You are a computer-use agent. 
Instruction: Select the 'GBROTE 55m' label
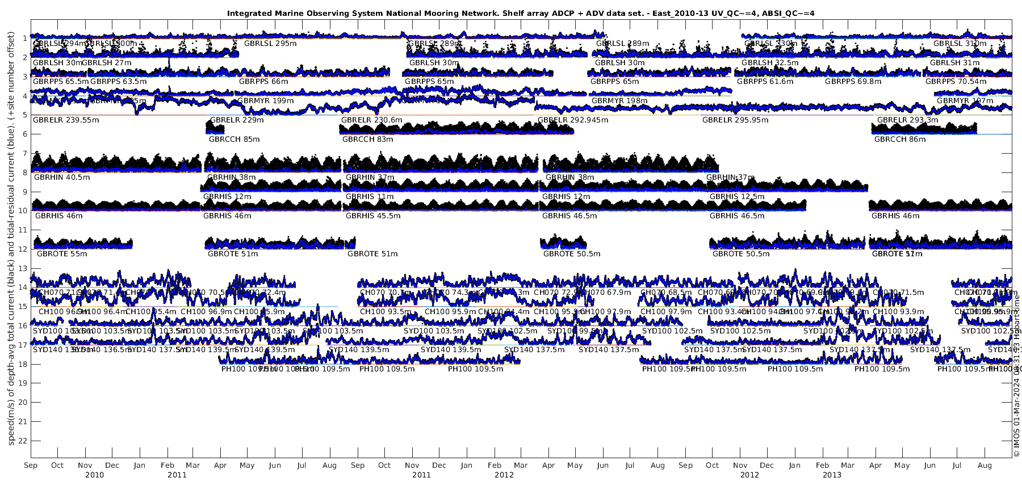(x=62, y=253)
